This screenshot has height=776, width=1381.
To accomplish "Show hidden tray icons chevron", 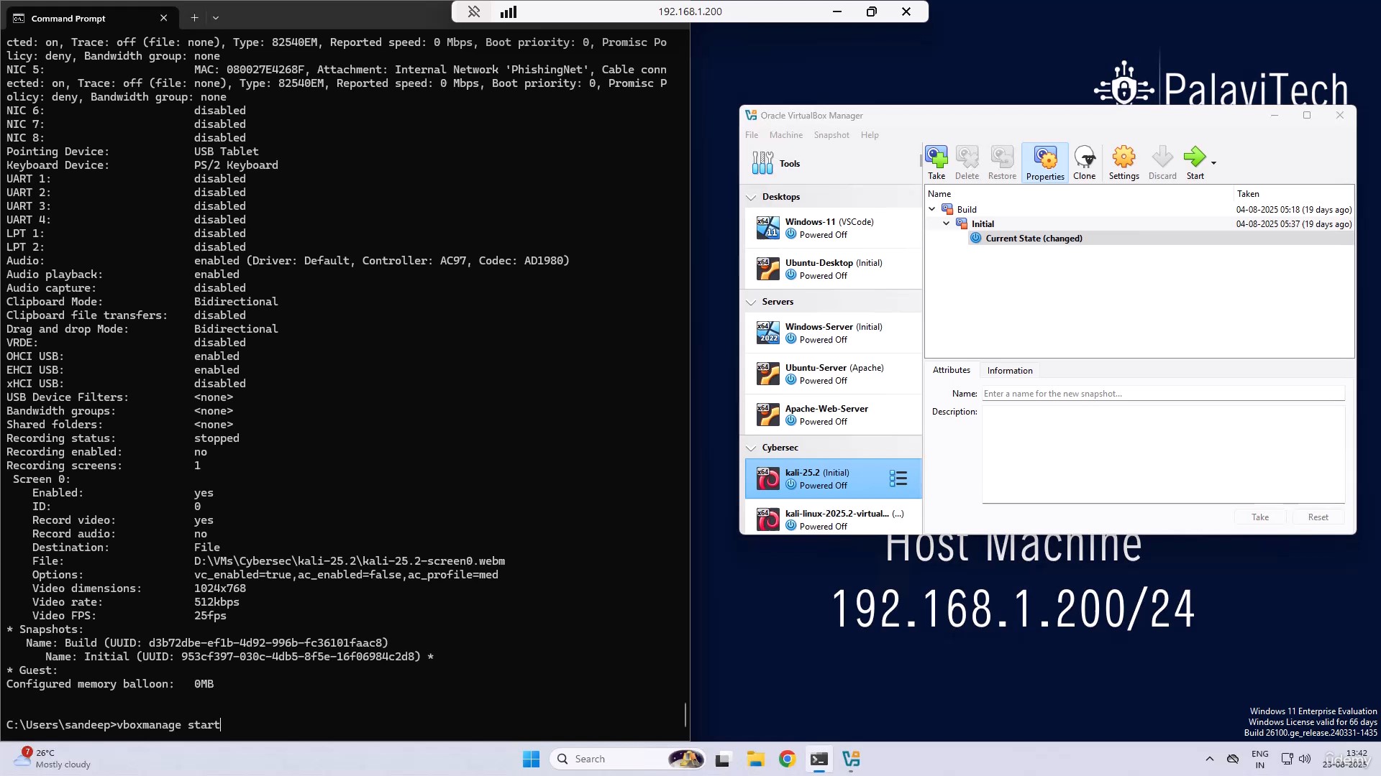I will coord(1209,759).
